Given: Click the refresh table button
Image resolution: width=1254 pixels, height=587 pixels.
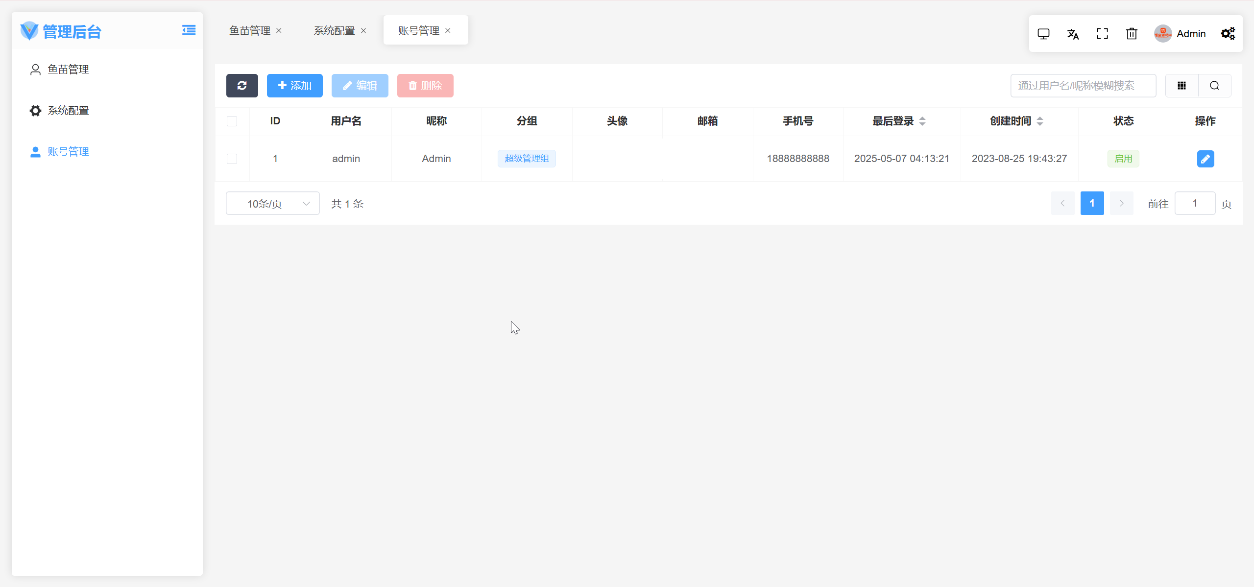Looking at the screenshot, I should point(242,86).
